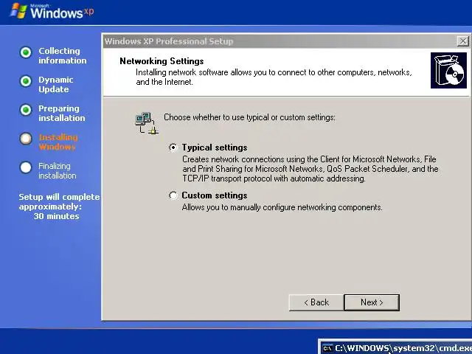Select the Typical settings radio button
Screen dimensions: 472x354
tap(173, 147)
